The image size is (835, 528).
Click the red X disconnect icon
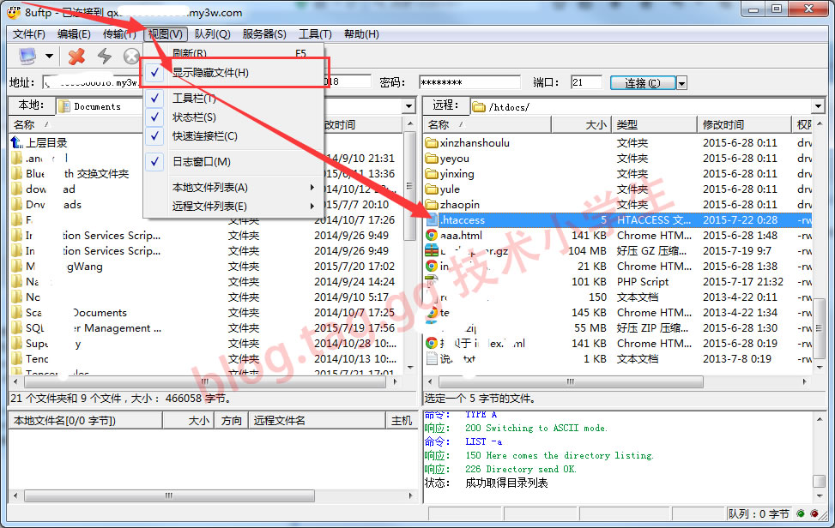pyautogui.click(x=76, y=57)
